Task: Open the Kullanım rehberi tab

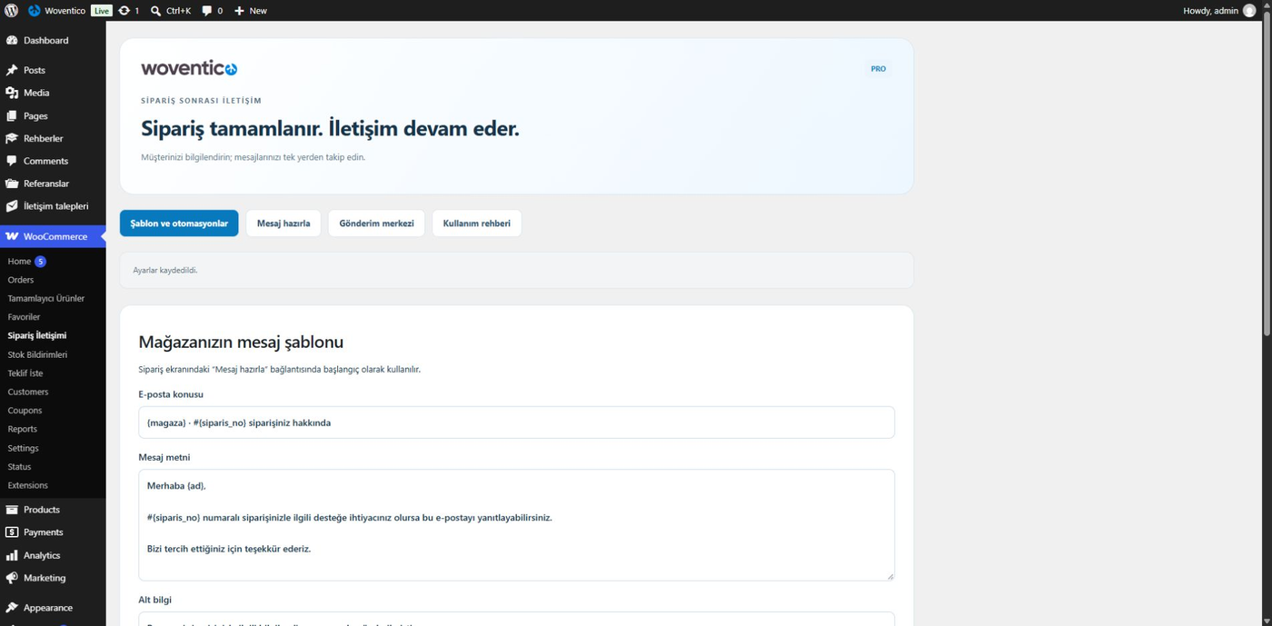Action: [x=477, y=224]
